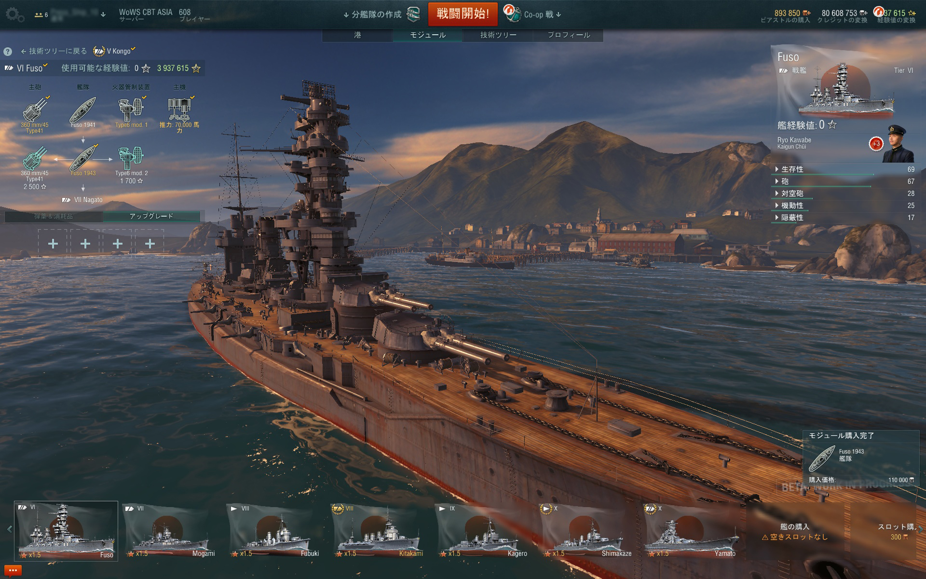Open the Co-op 戦 battle type dropdown
The image size is (926, 579).
coord(533,14)
